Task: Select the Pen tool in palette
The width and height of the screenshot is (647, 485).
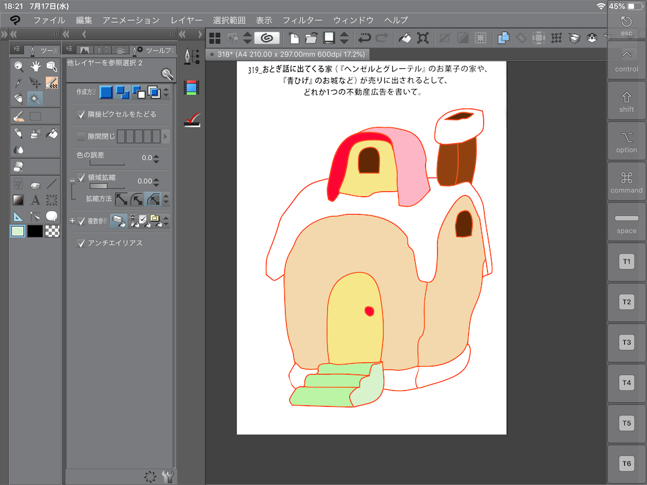Action: [18, 133]
